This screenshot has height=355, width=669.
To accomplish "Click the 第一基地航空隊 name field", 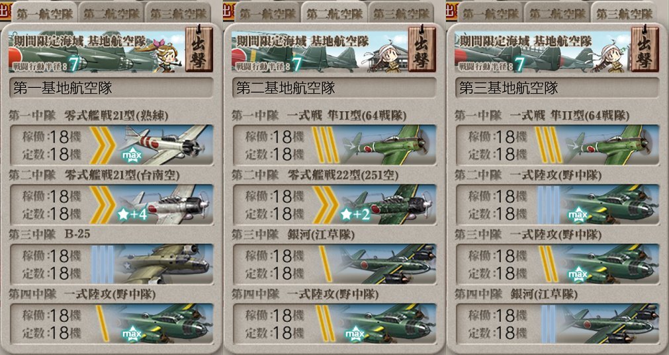I will click(111, 88).
